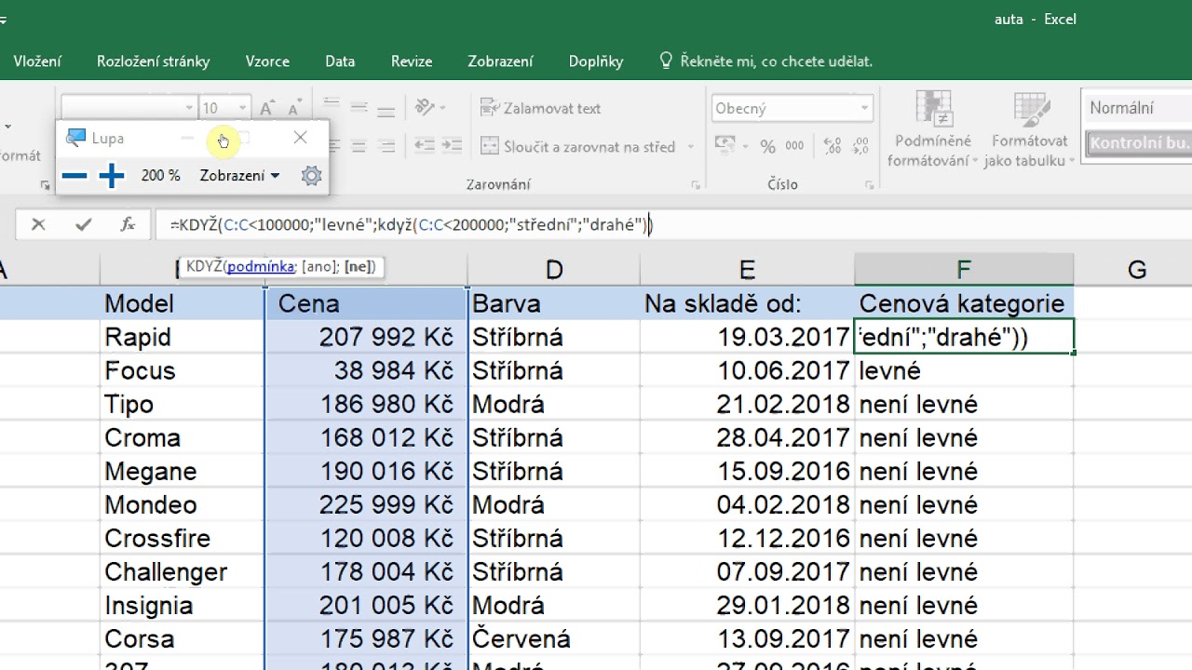Click the podmínka link in formula tooltip
1192x670 pixels.
[261, 267]
